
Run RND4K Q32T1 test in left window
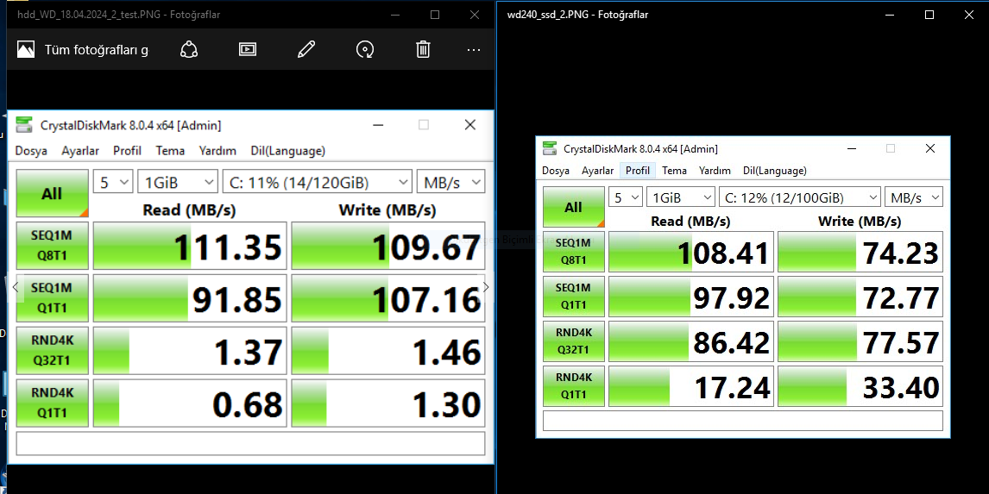(x=52, y=350)
